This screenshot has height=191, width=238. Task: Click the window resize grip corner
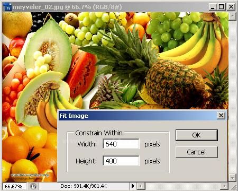[233, 187]
